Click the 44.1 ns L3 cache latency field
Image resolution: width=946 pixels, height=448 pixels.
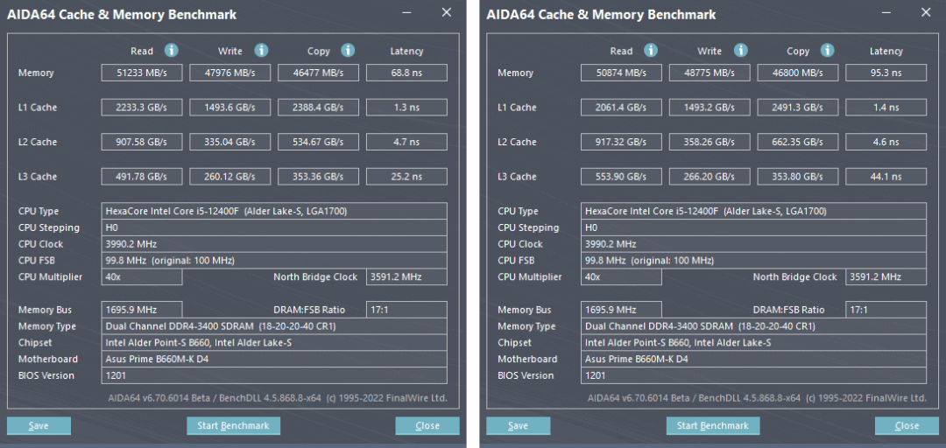(886, 177)
